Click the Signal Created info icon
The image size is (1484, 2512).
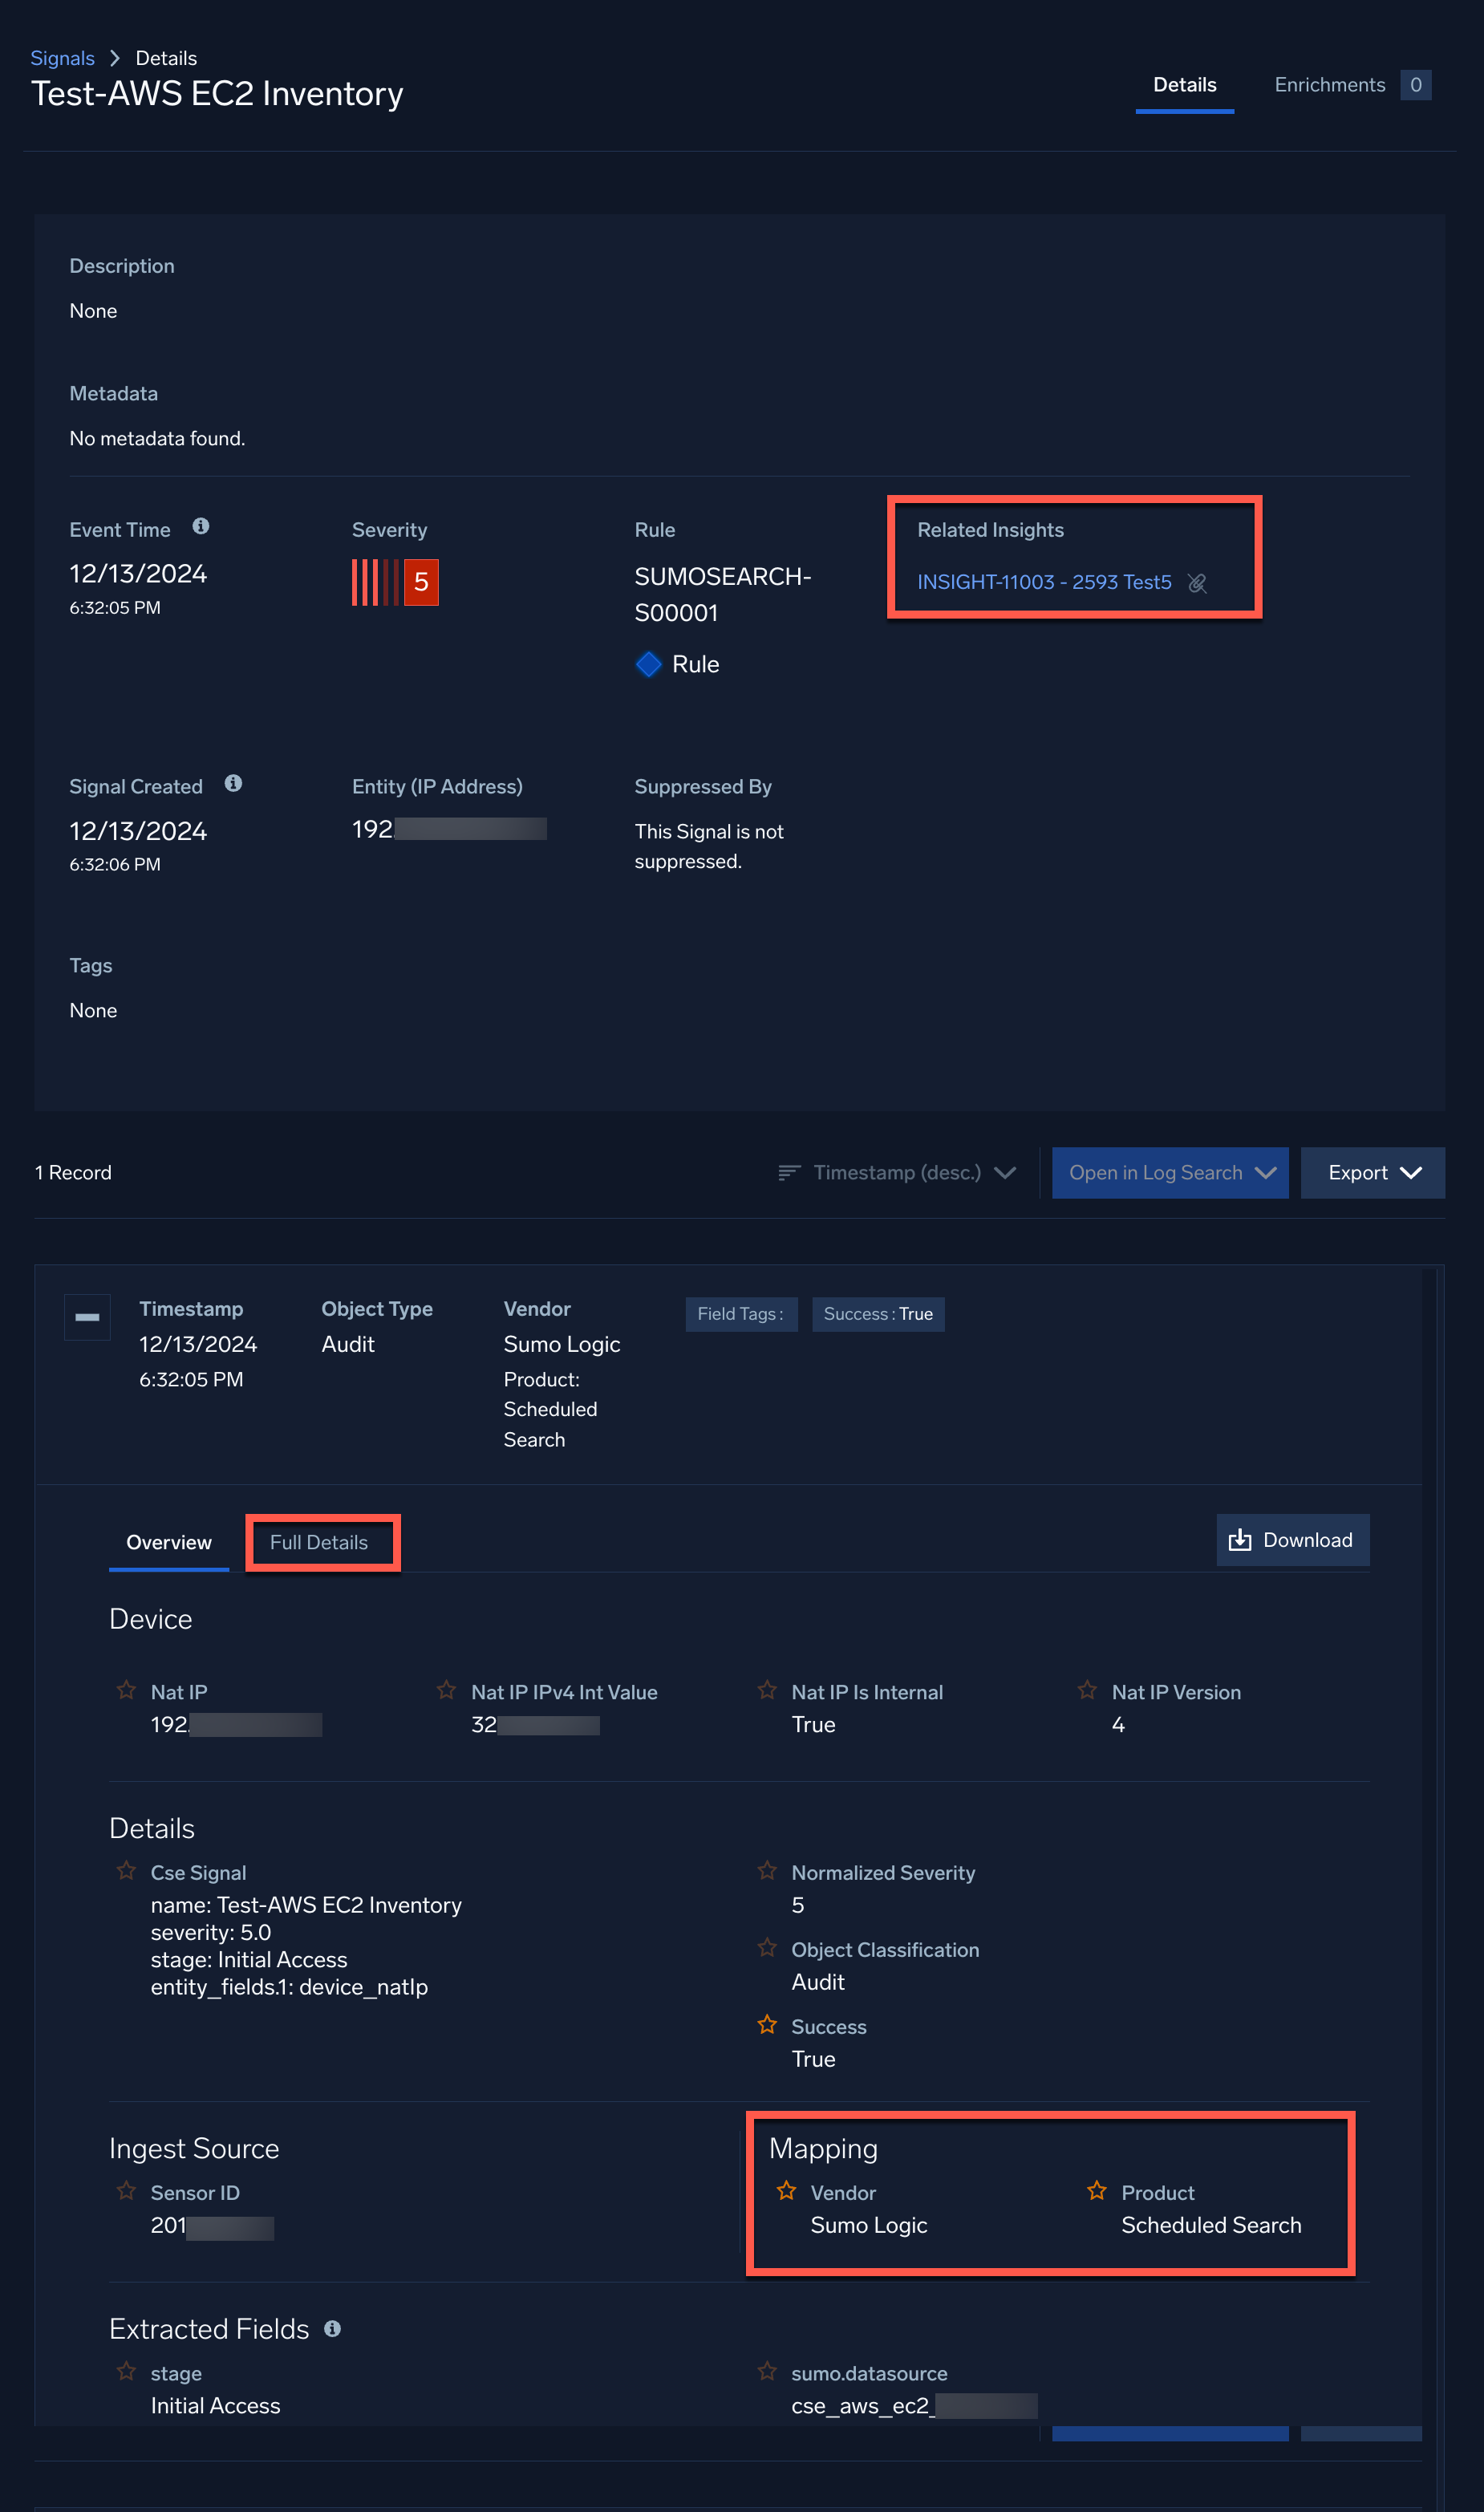pos(233,783)
